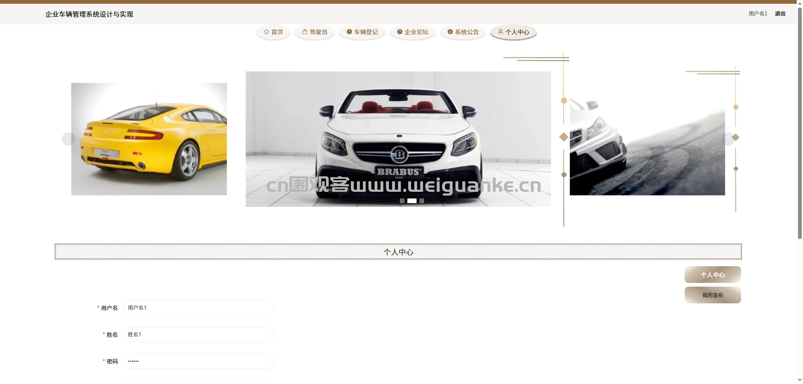Screen dimensions: 803x384
Task: Click the site title 企业车辆管理系统设计与实现
Action: [89, 14]
